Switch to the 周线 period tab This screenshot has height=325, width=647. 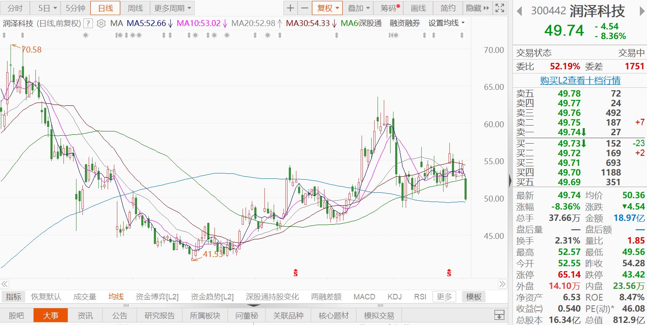pos(135,8)
